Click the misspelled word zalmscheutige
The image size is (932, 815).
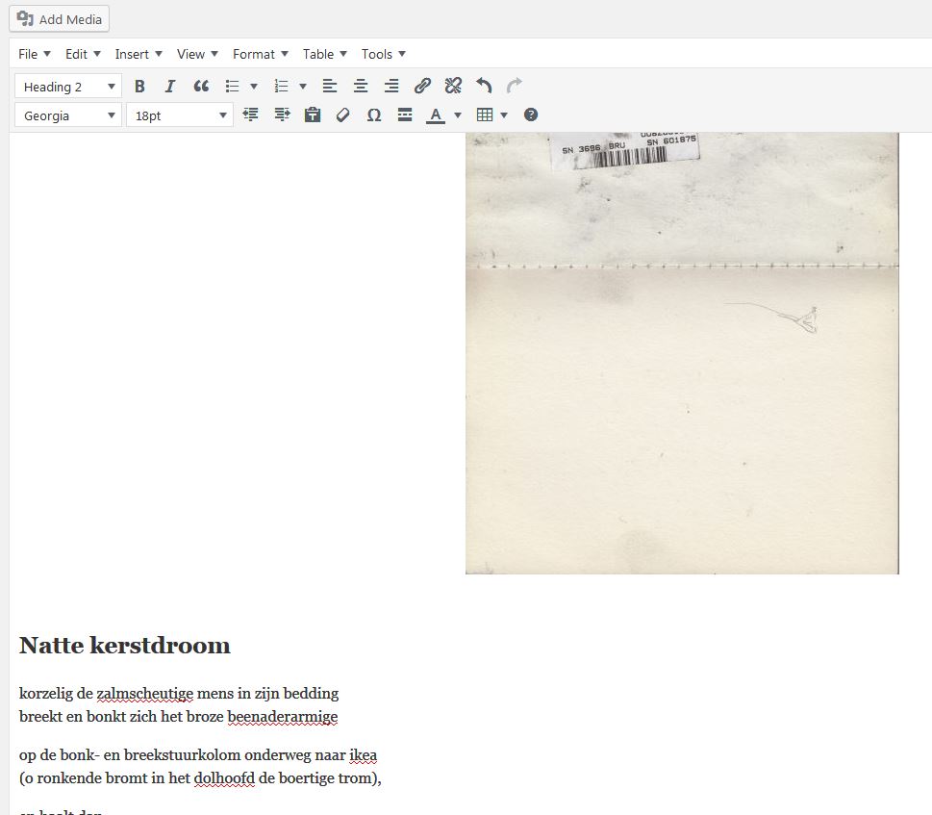(145, 694)
